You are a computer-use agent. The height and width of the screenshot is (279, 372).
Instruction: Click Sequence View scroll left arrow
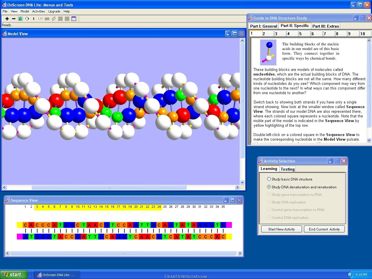pyautogui.click(x=8, y=253)
